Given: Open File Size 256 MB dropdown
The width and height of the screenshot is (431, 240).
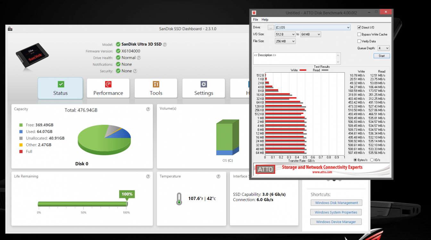Looking at the screenshot, I should [285, 41].
